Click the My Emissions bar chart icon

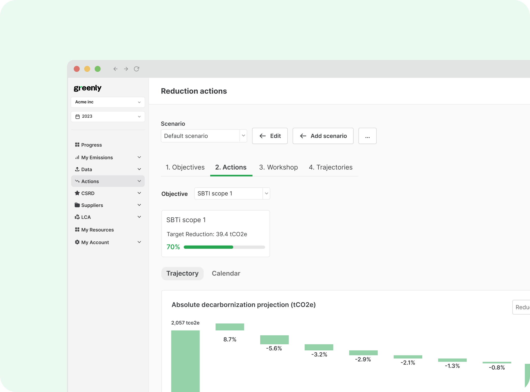coord(77,157)
